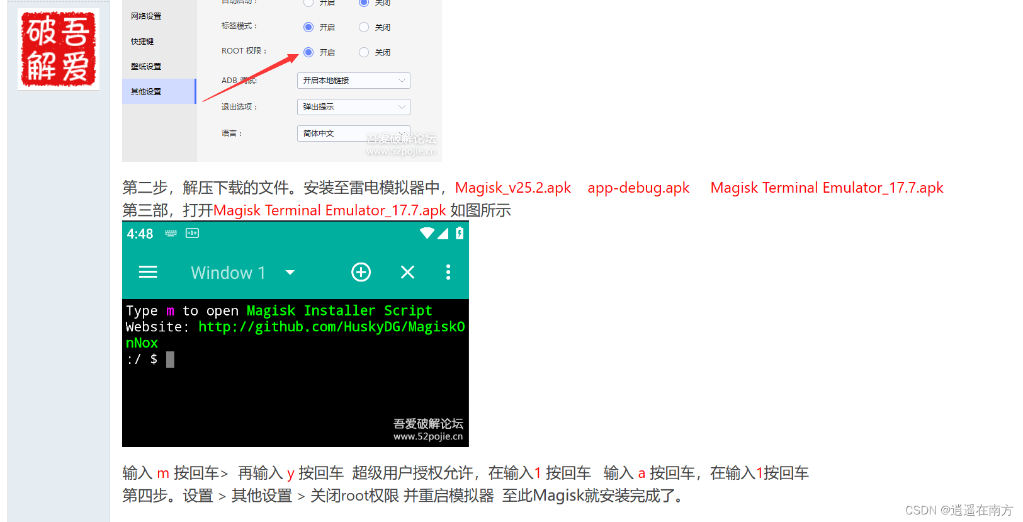
Task: Expand the Window 1 dropdown arrow
Action: point(290,273)
